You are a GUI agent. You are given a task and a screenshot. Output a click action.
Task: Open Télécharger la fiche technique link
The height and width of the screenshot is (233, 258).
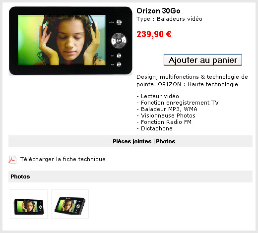point(63,159)
